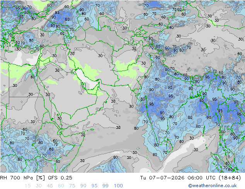Click the legend value 15

pyautogui.click(x=27, y=186)
